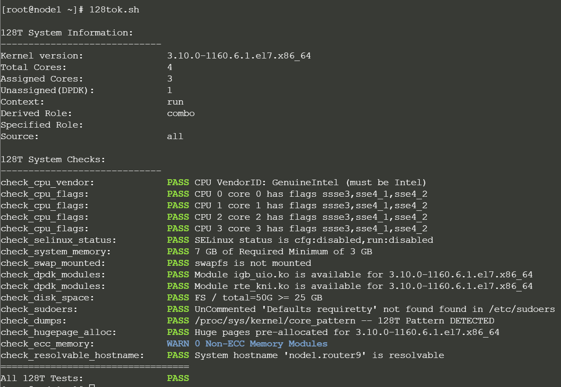Click the WARN status for check_ecc_memory

point(178,343)
